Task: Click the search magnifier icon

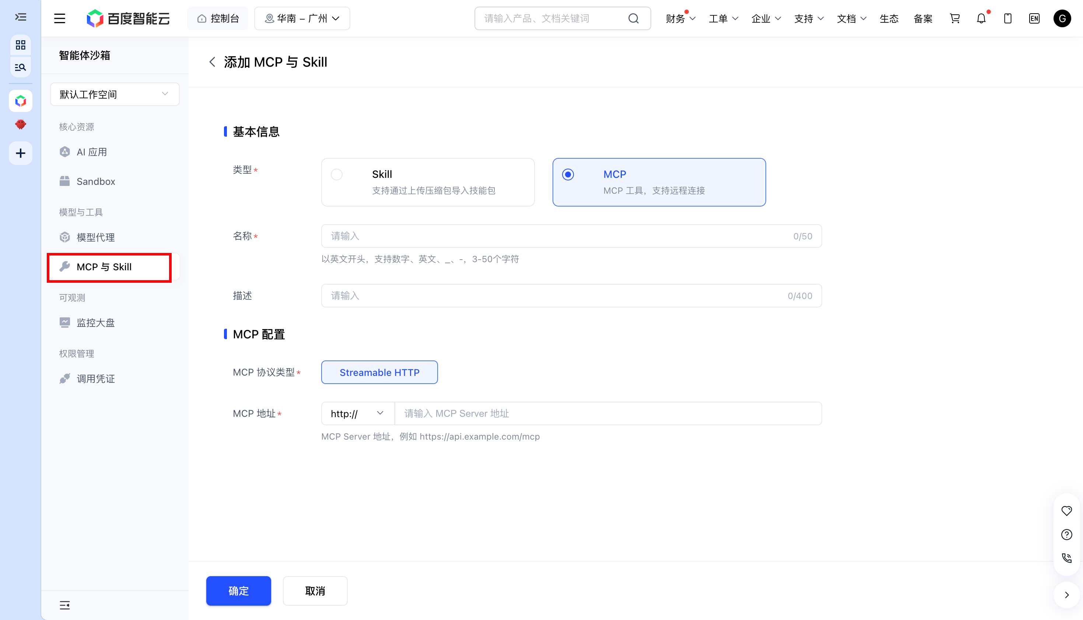Action: click(634, 18)
